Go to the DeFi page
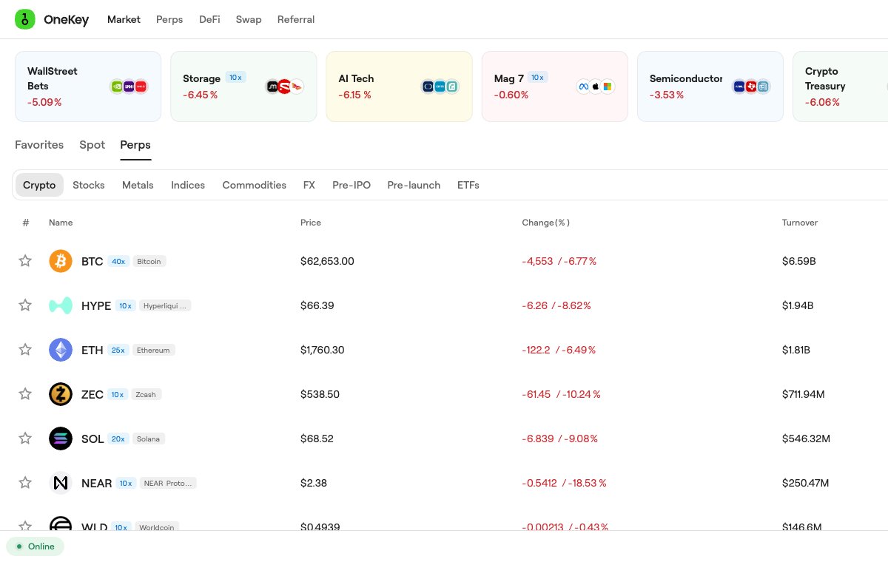This screenshot has height=562, width=888. pyautogui.click(x=209, y=20)
